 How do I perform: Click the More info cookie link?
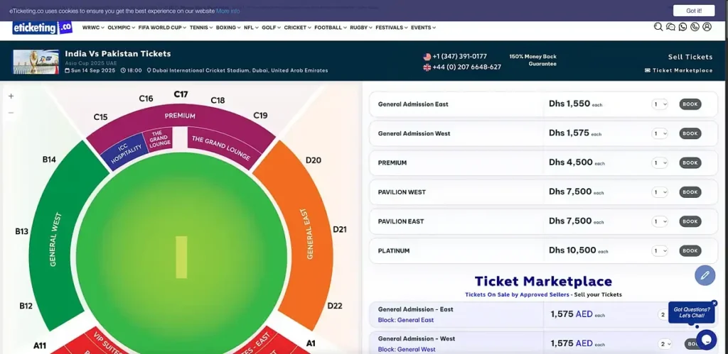pyautogui.click(x=228, y=11)
